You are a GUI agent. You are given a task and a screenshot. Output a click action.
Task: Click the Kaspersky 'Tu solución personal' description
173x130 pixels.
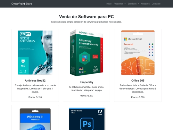point(86,89)
